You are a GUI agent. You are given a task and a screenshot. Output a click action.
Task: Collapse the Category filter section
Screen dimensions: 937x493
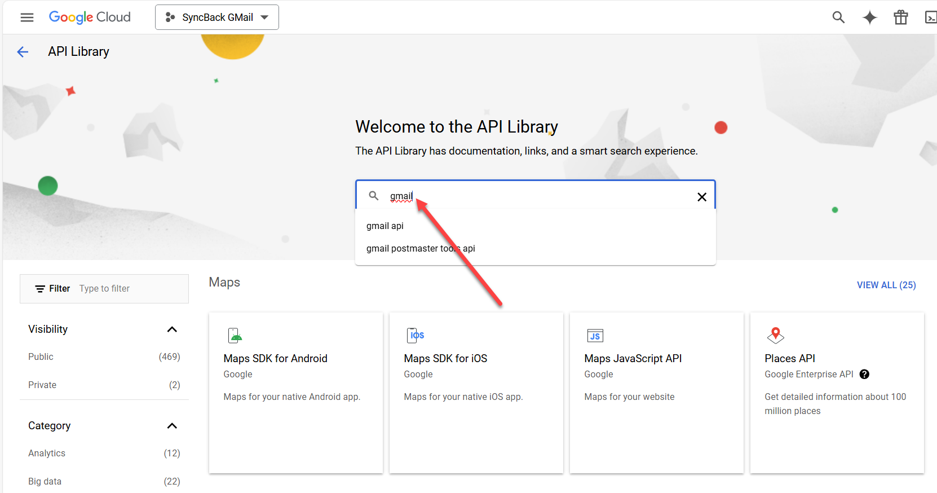[x=172, y=426]
